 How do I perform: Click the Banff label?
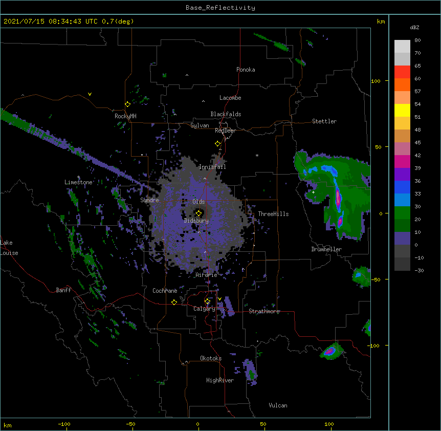click(x=63, y=290)
